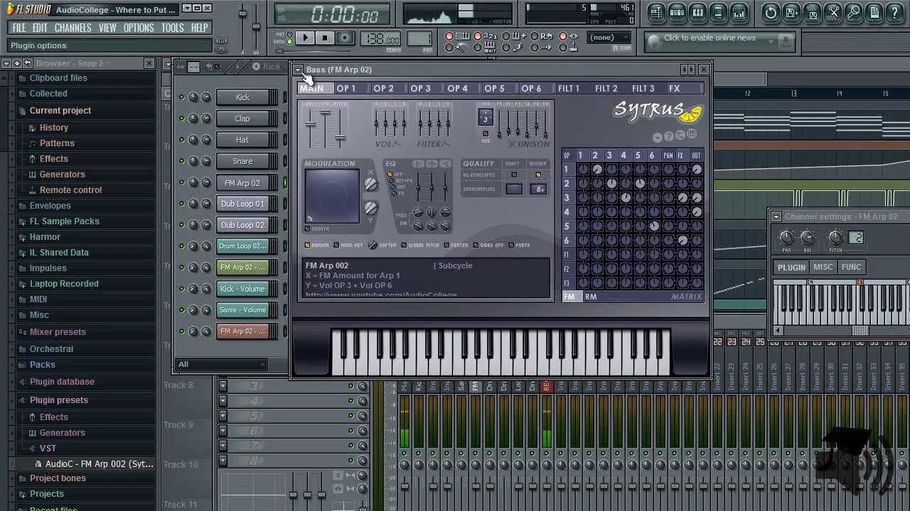The width and height of the screenshot is (910, 511).
Task: Click the Record transport button
Action: click(345, 38)
